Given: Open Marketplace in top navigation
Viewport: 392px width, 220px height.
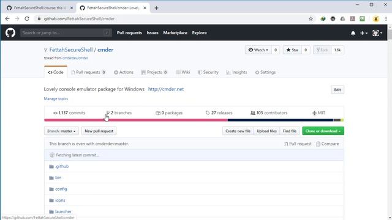Looking at the screenshot, I should (x=175, y=32).
